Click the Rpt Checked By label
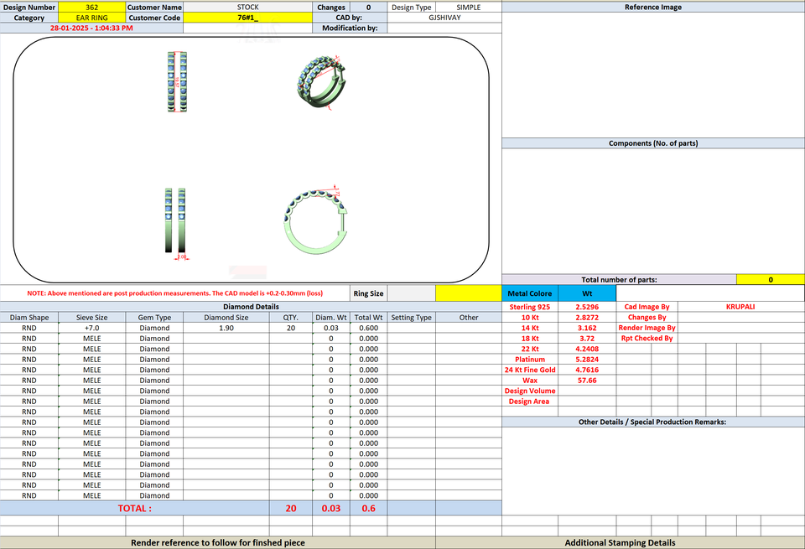The height and width of the screenshot is (549, 805). pos(647,339)
